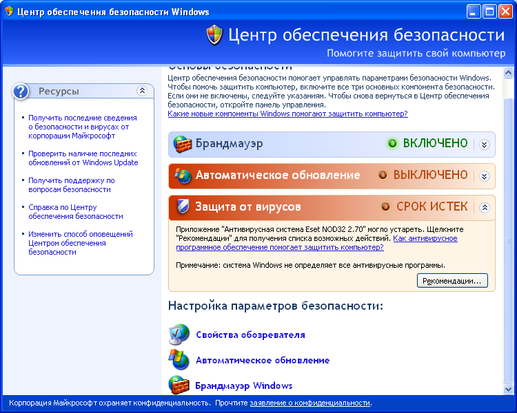This screenshot has width=517, height=413.
Task: Maximize the Security Center window
Action: (x=489, y=12)
